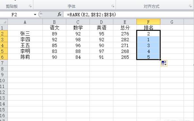Open Alignment group dialog launcher
This screenshot has height=121, width=194.
tap(190, 6)
